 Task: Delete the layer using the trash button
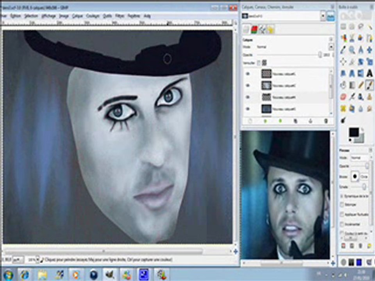326,121
